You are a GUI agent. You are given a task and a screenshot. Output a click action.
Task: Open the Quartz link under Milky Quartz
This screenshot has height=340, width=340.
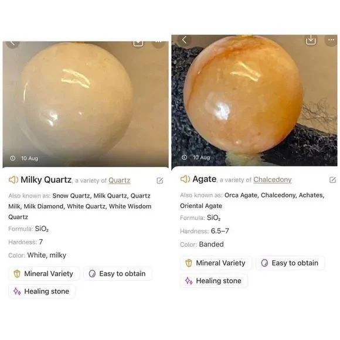(x=119, y=181)
